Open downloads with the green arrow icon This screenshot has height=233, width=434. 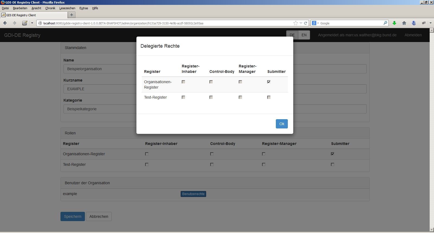(394, 23)
